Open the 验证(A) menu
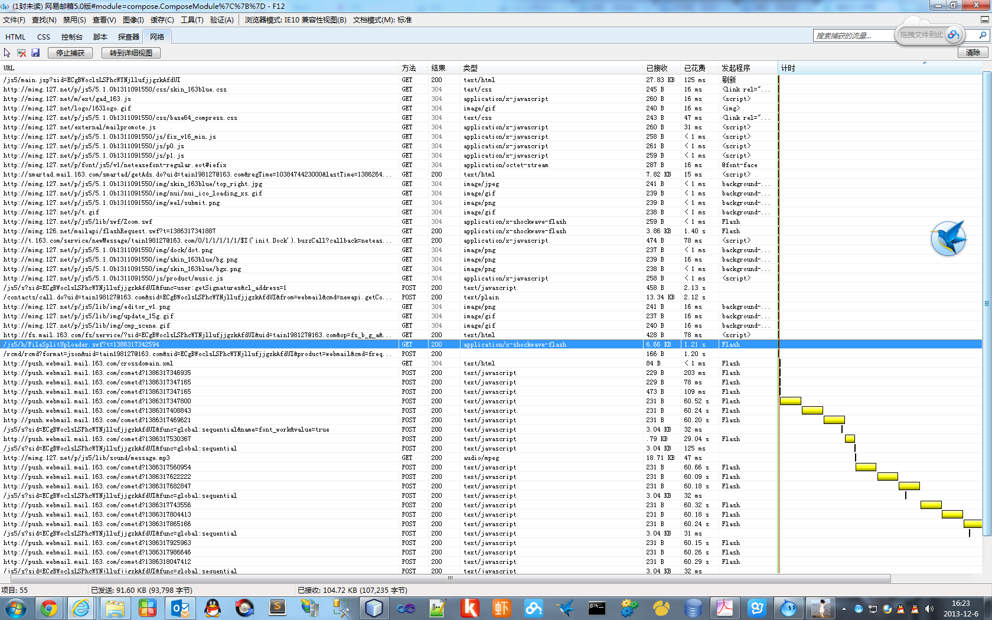 222,20
